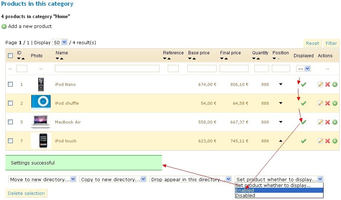Click the iPod touch thumbnail photo
Screen dimensions: 341x200
tap(41, 141)
